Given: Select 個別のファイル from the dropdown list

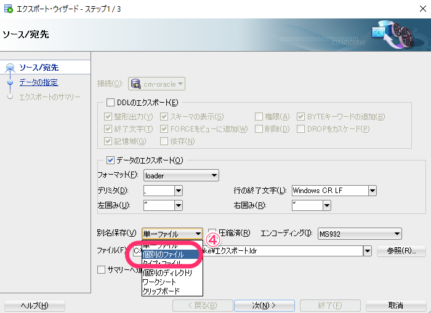Looking at the screenshot, I should [x=163, y=254].
